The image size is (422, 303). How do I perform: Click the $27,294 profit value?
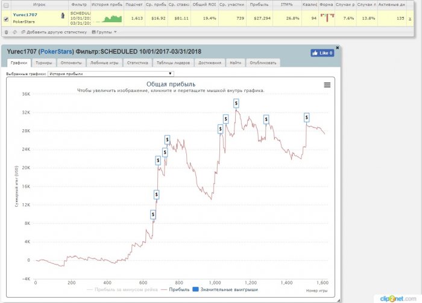click(x=262, y=19)
